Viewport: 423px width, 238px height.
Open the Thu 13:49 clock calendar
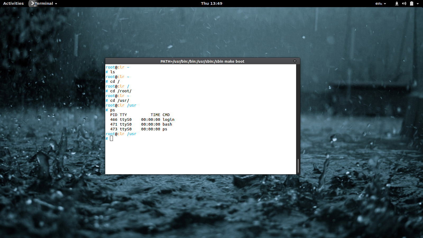pyautogui.click(x=212, y=3)
